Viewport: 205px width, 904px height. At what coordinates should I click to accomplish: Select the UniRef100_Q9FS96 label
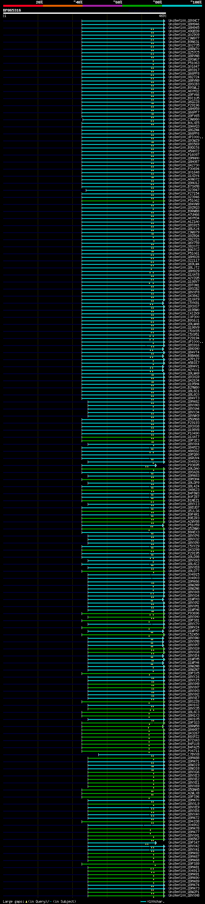click(x=184, y=797)
